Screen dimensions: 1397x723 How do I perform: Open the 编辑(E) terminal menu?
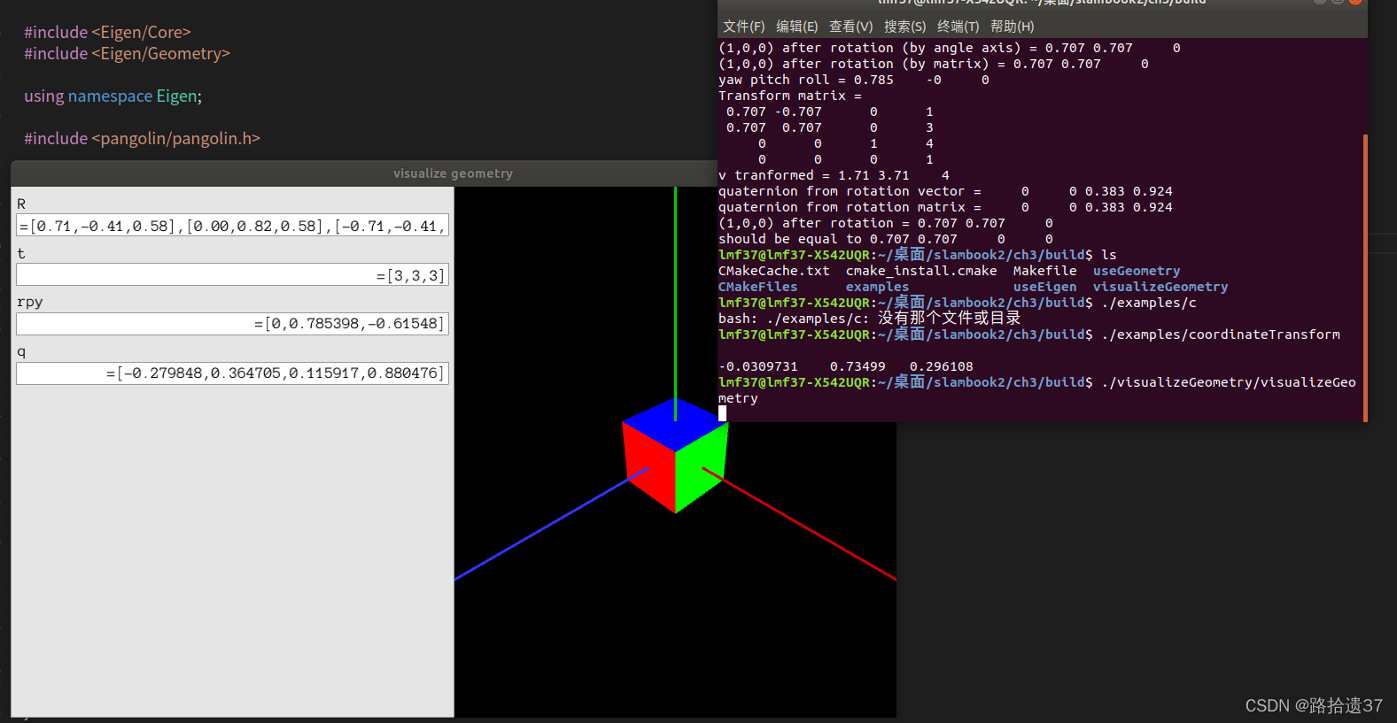(796, 27)
